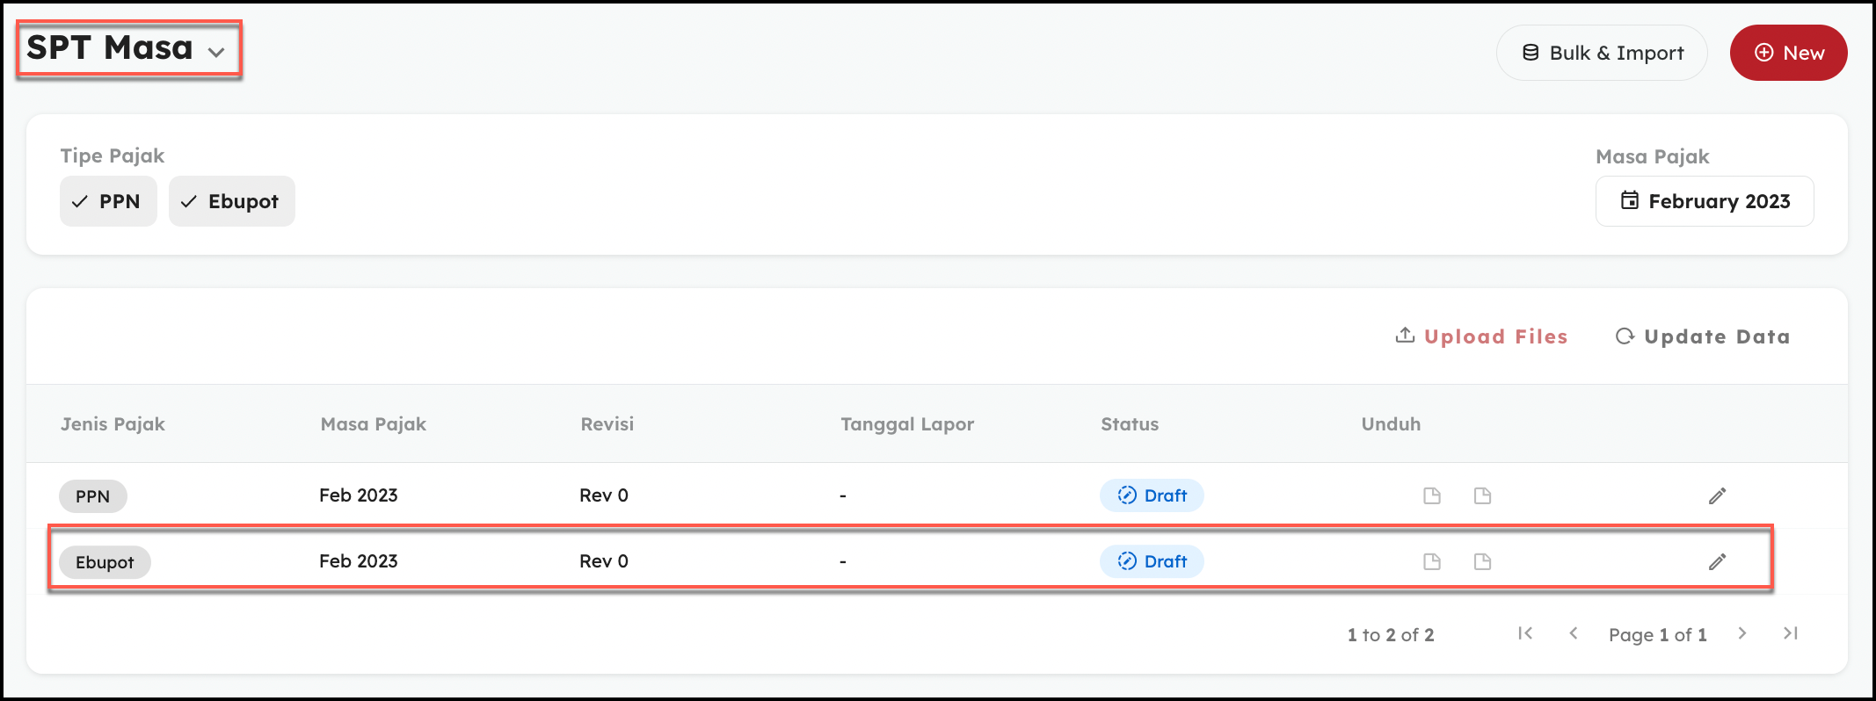Click the Draft status badge for PPN
The width and height of the screenshot is (1876, 701).
point(1152,495)
